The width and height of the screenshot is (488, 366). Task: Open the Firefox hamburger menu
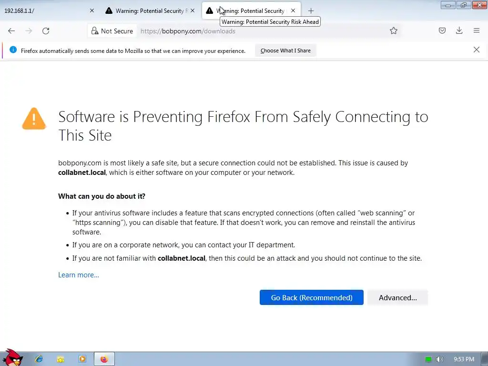tap(476, 31)
